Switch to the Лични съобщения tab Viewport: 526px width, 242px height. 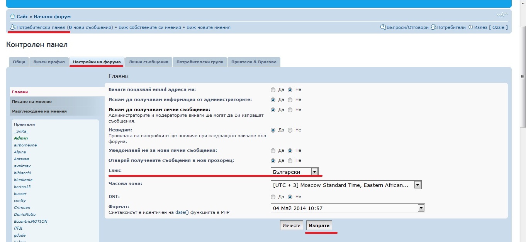coord(148,62)
